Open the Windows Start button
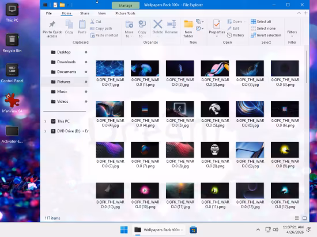The width and height of the screenshot is (317, 237). pyautogui.click(x=124, y=230)
